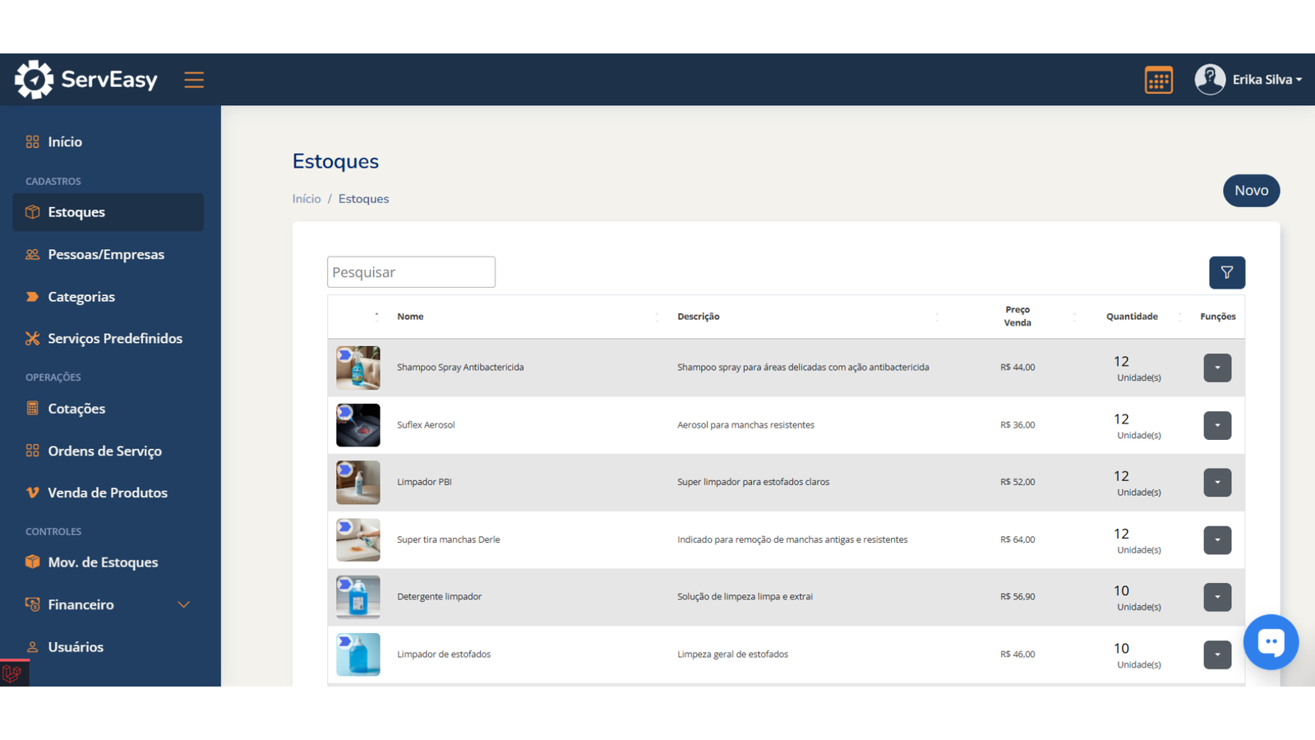Select Ordens de Serviço menu item
Viewport: 1315px width, 740px height.
104,451
